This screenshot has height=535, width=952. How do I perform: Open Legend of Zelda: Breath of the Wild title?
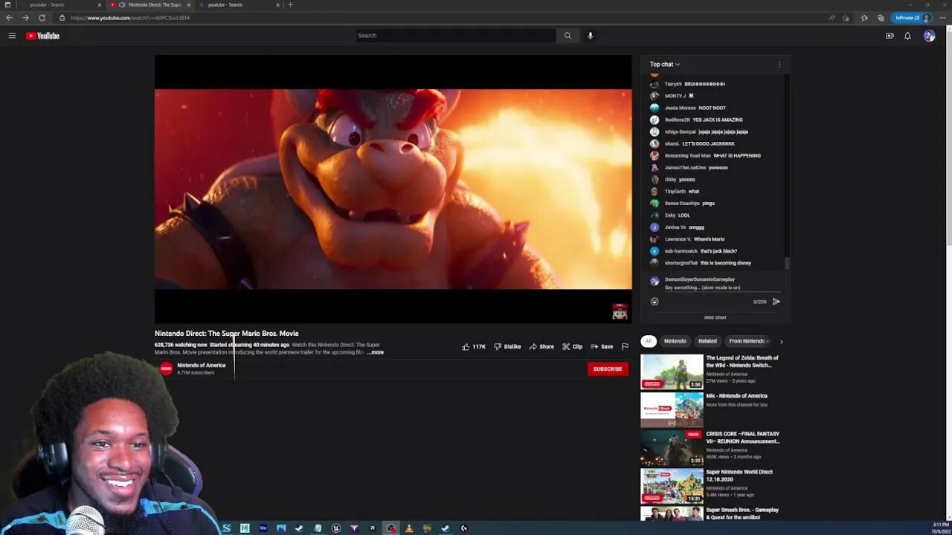coord(742,362)
